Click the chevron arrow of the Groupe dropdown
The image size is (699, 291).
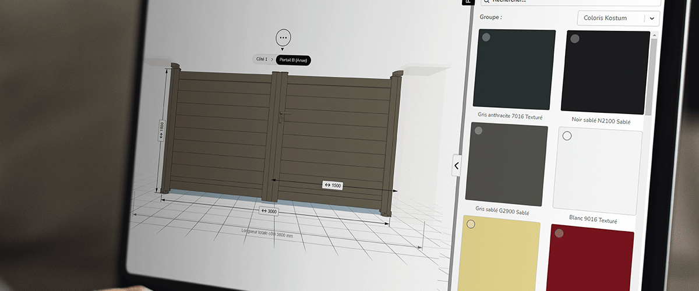pos(652,19)
